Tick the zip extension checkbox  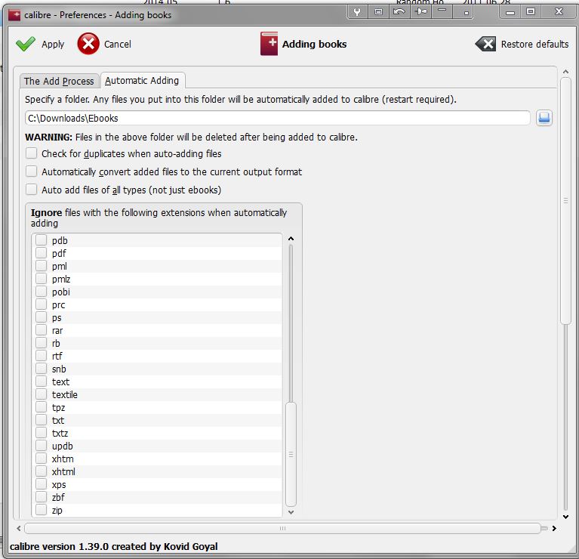click(x=41, y=510)
